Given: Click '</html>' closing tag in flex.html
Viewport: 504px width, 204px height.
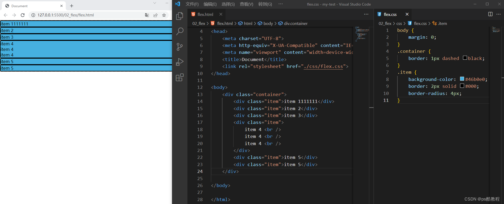Looking at the screenshot, I should pyautogui.click(x=220, y=199).
